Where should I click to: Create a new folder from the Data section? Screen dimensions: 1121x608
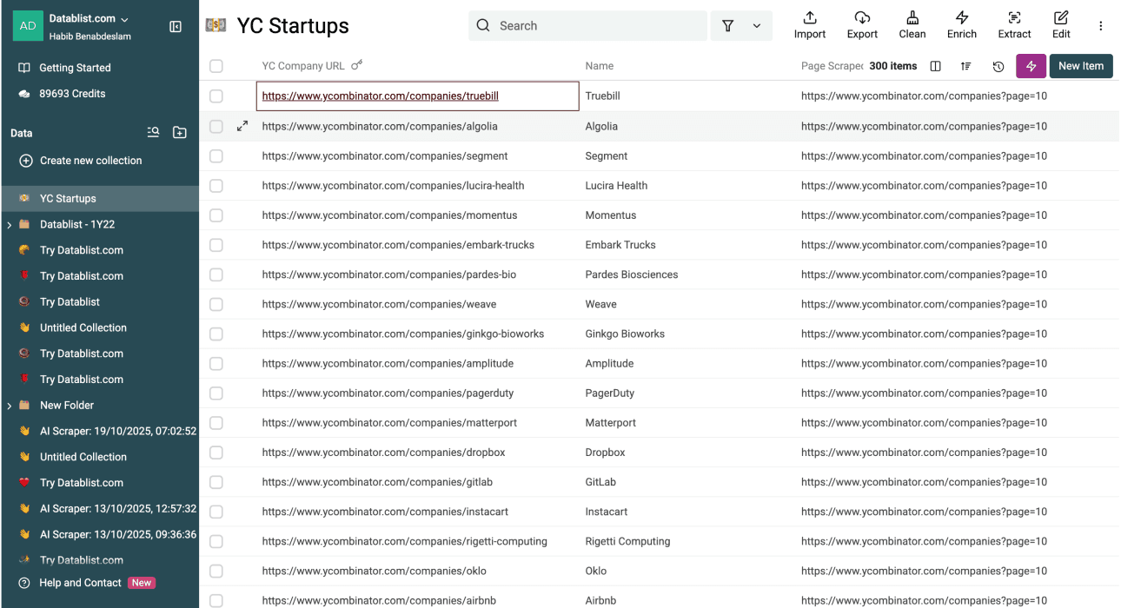tap(179, 132)
